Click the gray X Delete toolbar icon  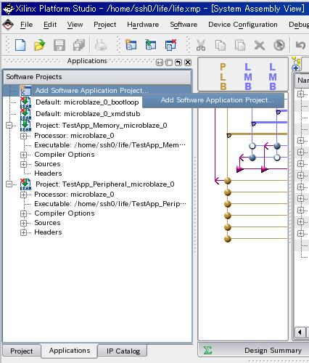click(x=260, y=45)
